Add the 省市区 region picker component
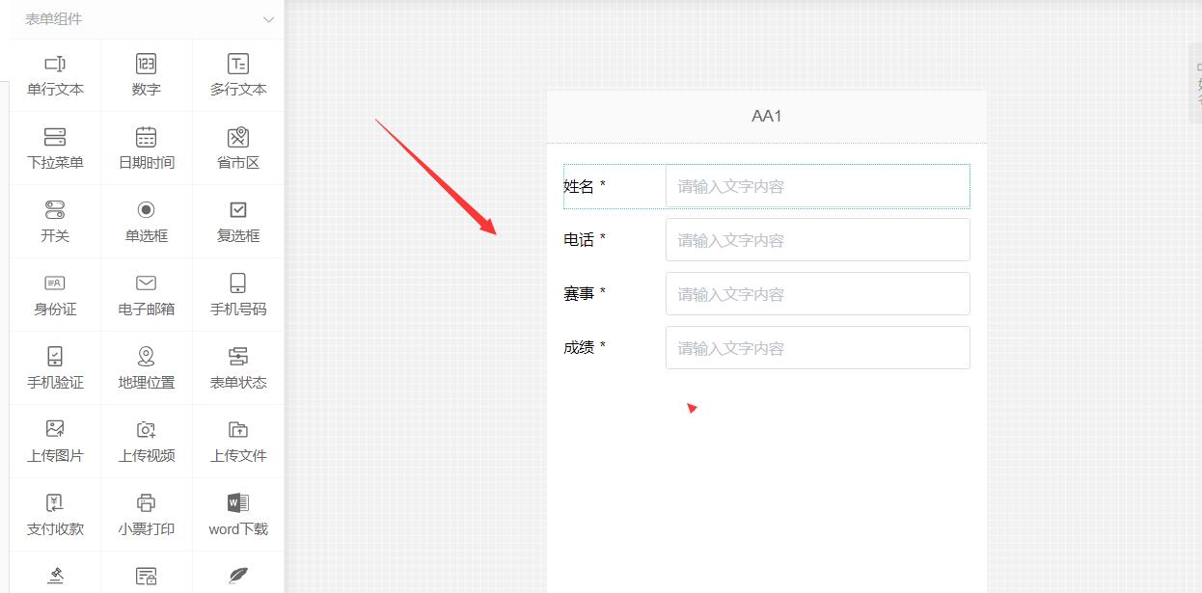 click(x=238, y=148)
